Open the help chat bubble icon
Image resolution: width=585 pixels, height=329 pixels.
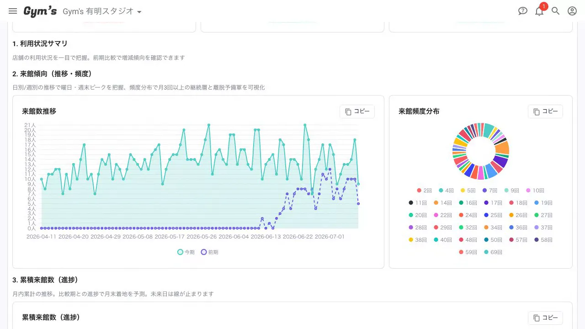(523, 11)
